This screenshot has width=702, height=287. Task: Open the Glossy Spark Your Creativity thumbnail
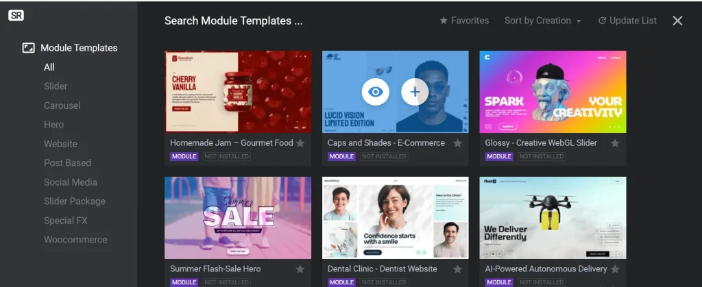(x=553, y=92)
